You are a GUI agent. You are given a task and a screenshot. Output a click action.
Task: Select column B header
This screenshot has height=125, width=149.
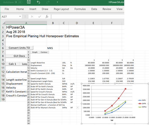point(53,23)
